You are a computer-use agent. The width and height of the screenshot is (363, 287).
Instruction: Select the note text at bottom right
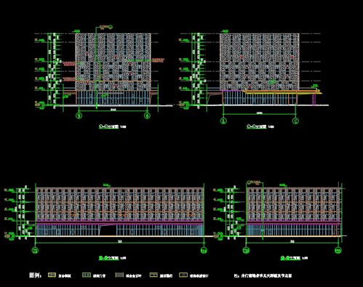[x=263, y=275]
